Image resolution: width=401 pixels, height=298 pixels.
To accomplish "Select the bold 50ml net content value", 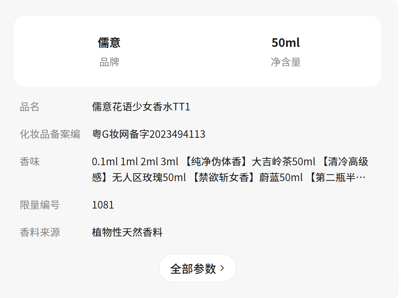I will pos(285,43).
